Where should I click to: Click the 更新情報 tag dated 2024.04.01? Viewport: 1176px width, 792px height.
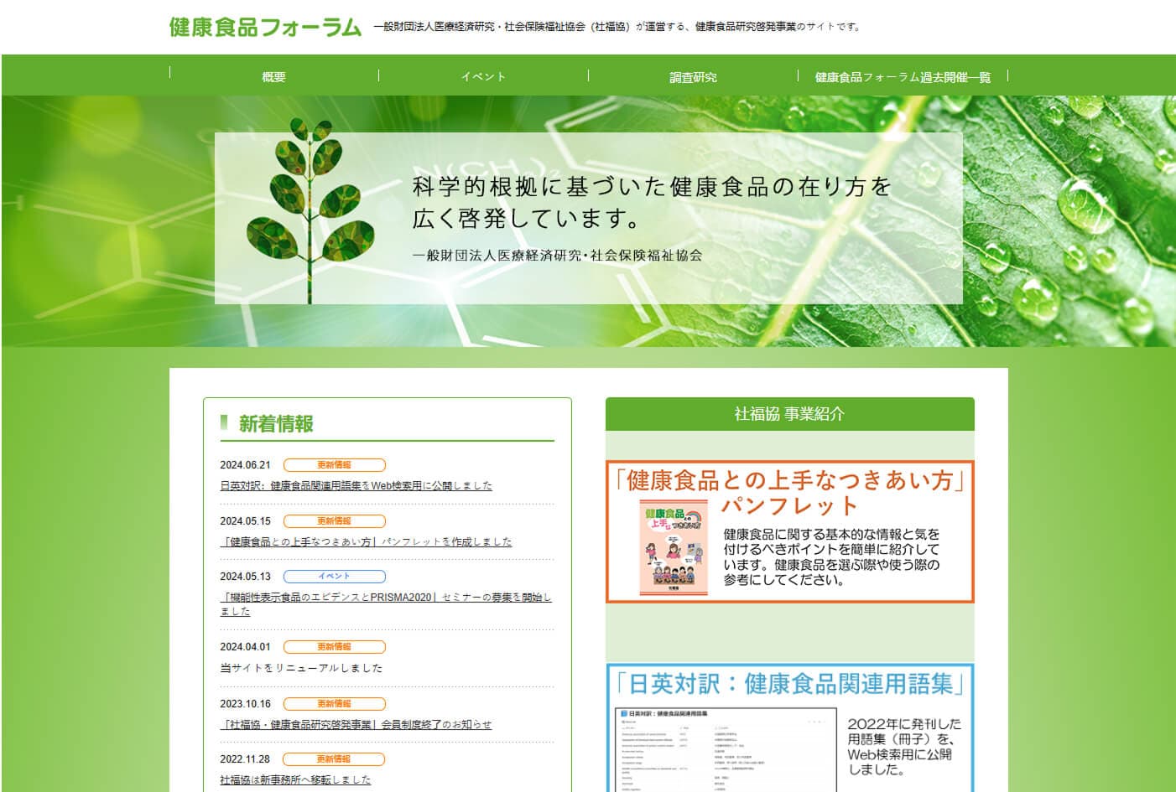coord(334,647)
